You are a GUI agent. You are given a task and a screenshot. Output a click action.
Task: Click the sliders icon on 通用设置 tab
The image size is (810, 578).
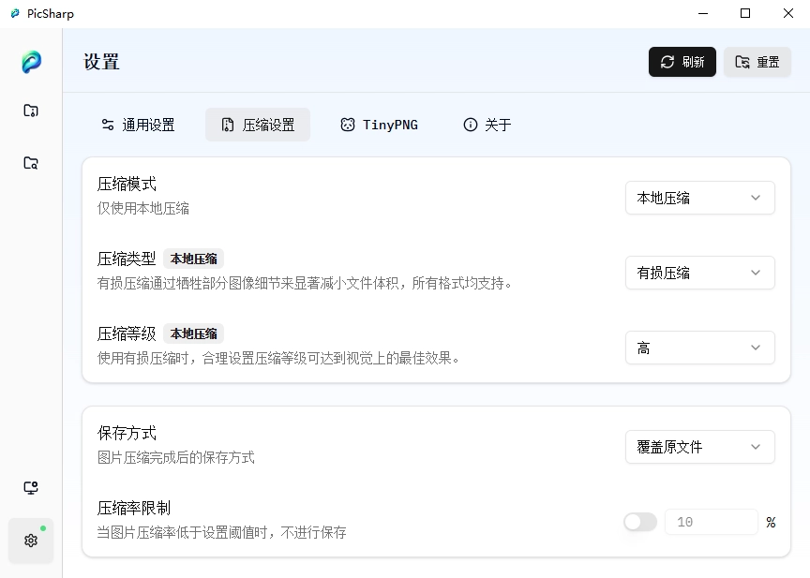[109, 124]
